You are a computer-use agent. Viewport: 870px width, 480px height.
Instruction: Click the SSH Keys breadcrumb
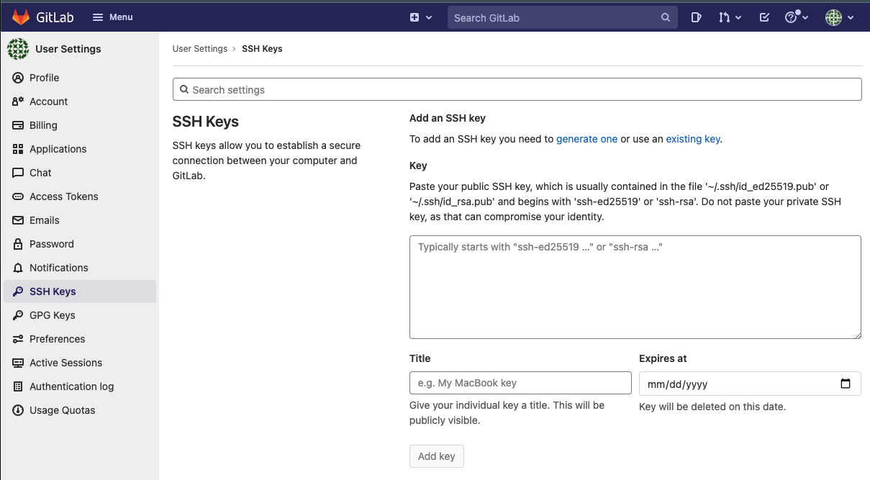tap(262, 49)
